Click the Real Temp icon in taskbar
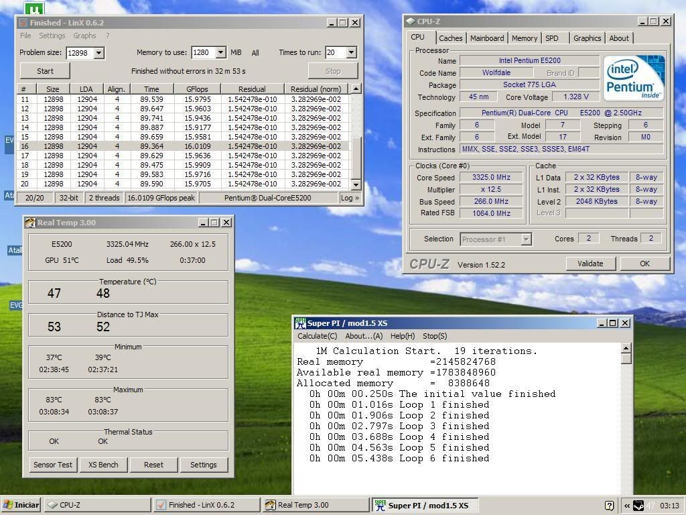 click(x=271, y=505)
